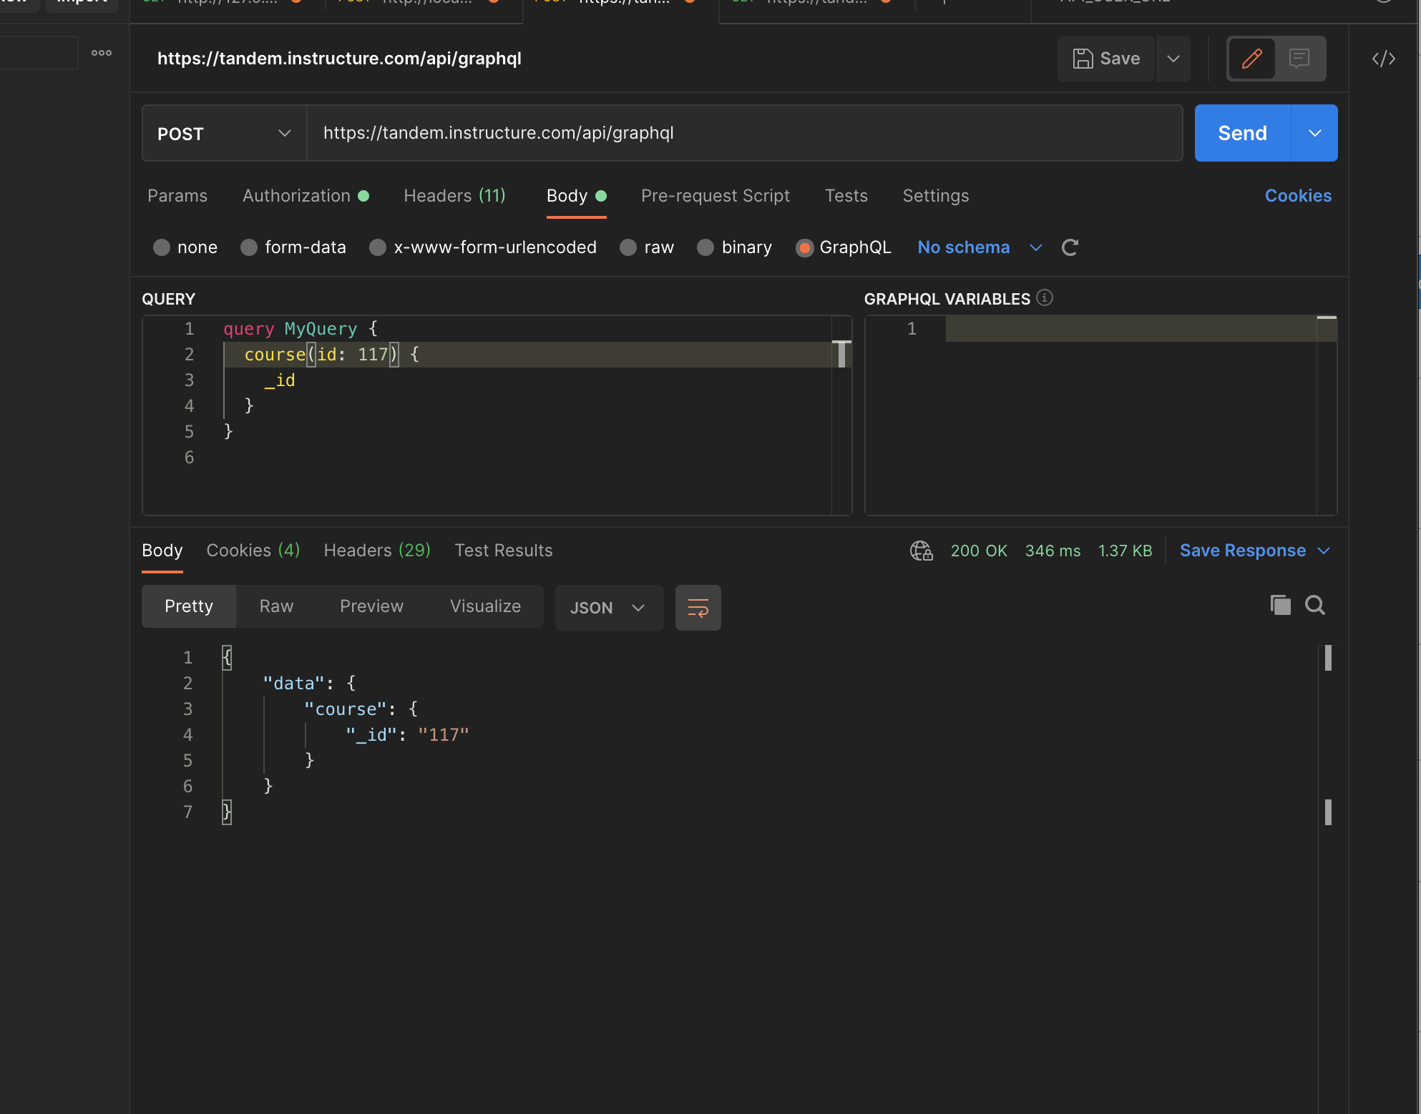The image size is (1421, 1114).
Task: Select the form-data body option
Action: [249, 247]
